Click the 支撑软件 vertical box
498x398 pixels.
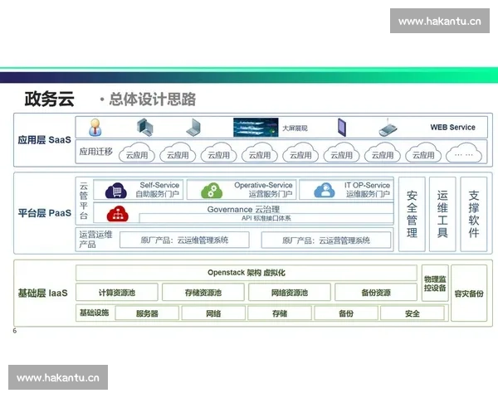(474, 214)
